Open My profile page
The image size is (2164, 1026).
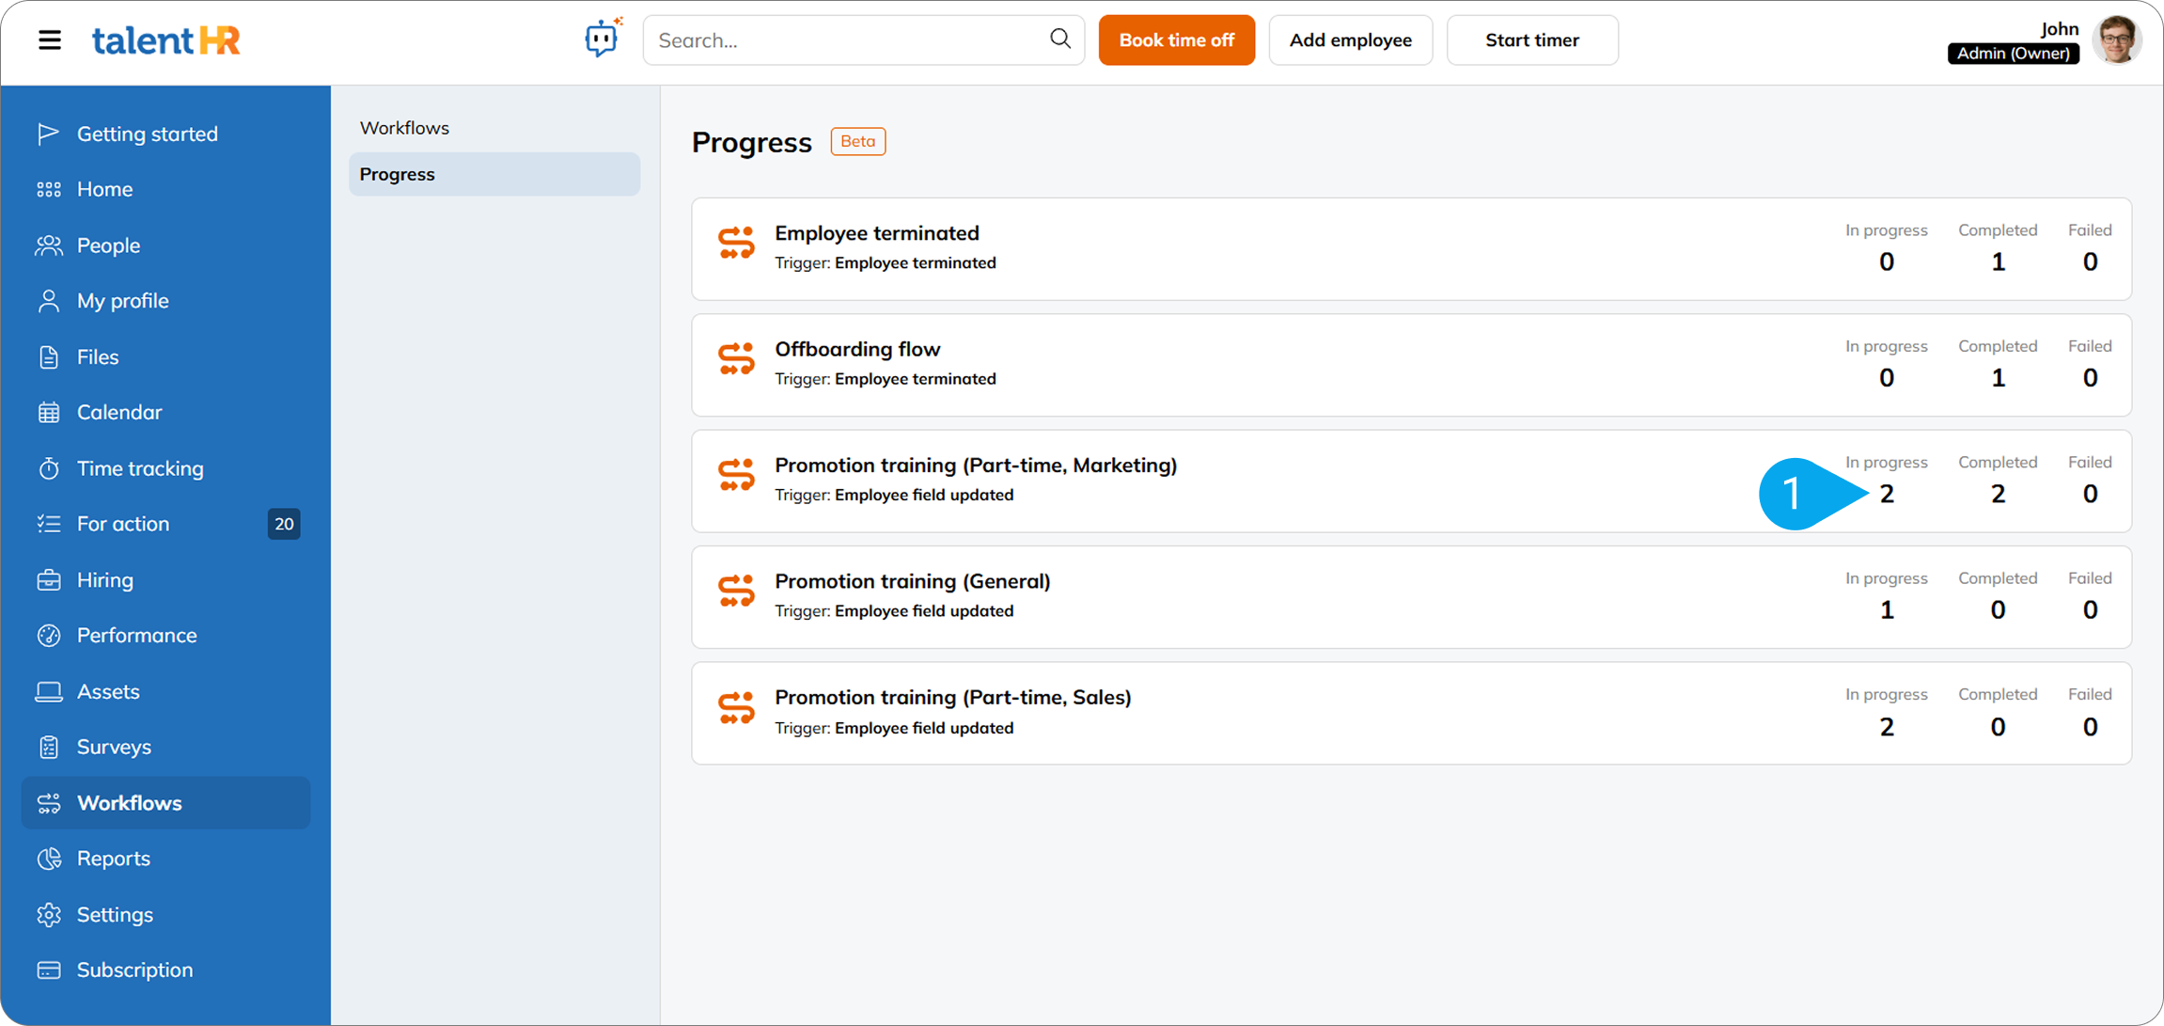(165, 301)
